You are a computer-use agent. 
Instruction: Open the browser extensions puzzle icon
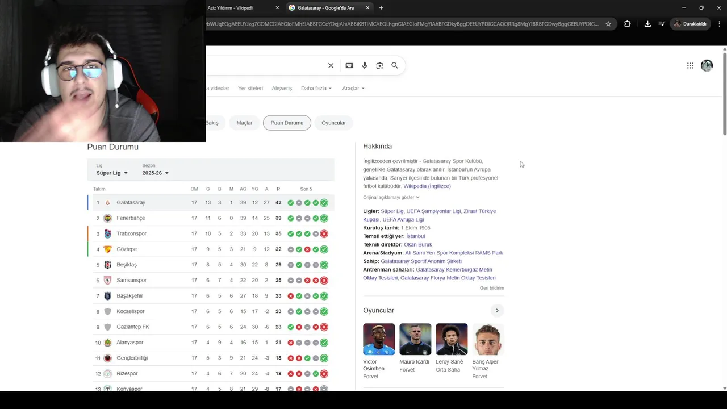coord(627,24)
